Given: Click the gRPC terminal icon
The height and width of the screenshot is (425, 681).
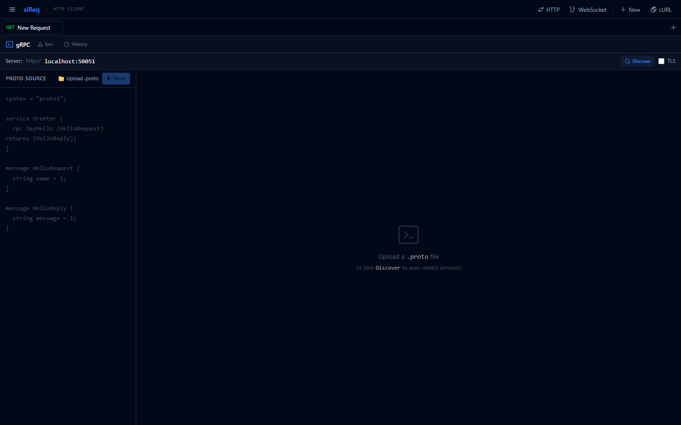Looking at the screenshot, I should click(x=9, y=44).
